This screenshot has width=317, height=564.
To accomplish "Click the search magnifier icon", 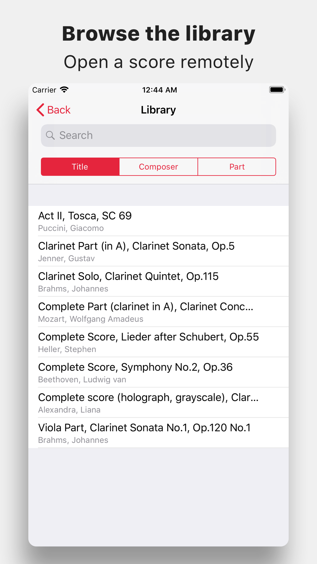I will click(50, 135).
